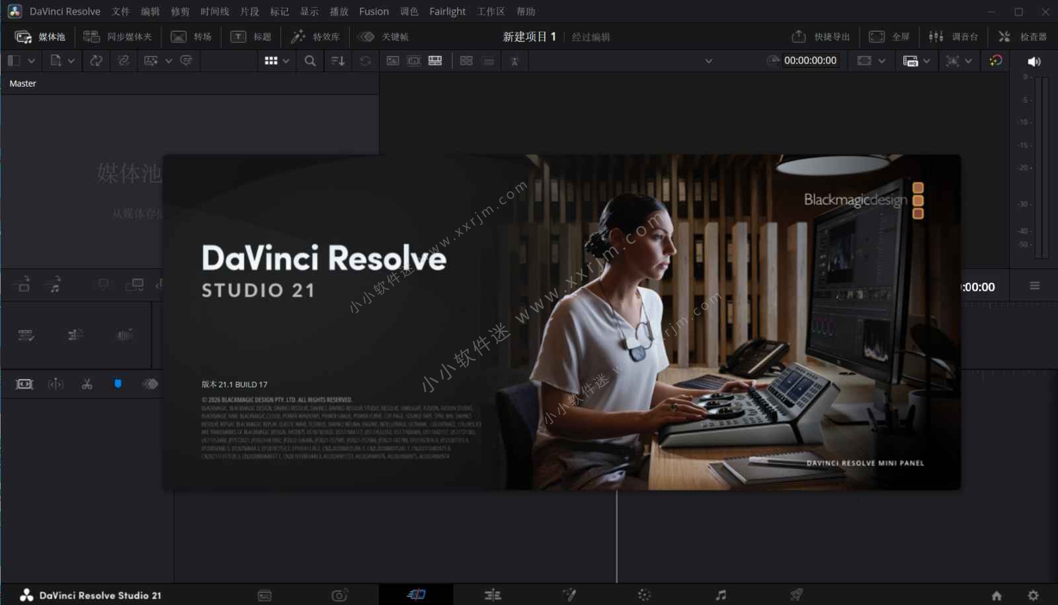Select the scissors split clip tool

click(x=87, y=384)
